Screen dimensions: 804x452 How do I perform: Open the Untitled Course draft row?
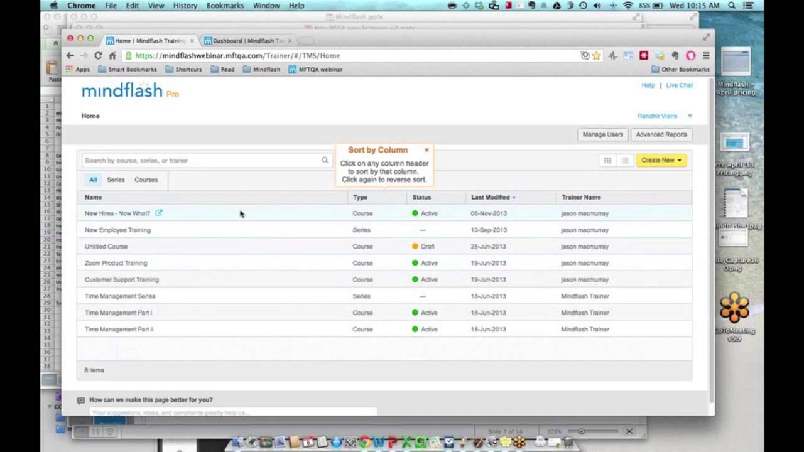tap(384, 247)
